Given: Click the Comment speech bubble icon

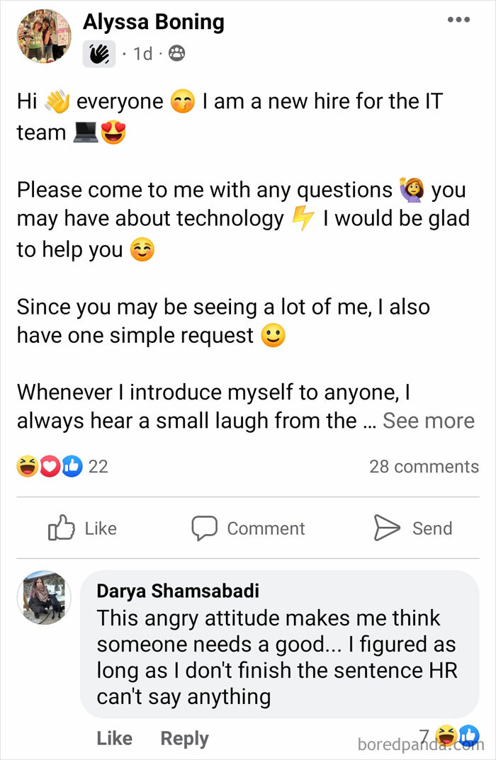Looking at the screenshot, I should [204, 528].
